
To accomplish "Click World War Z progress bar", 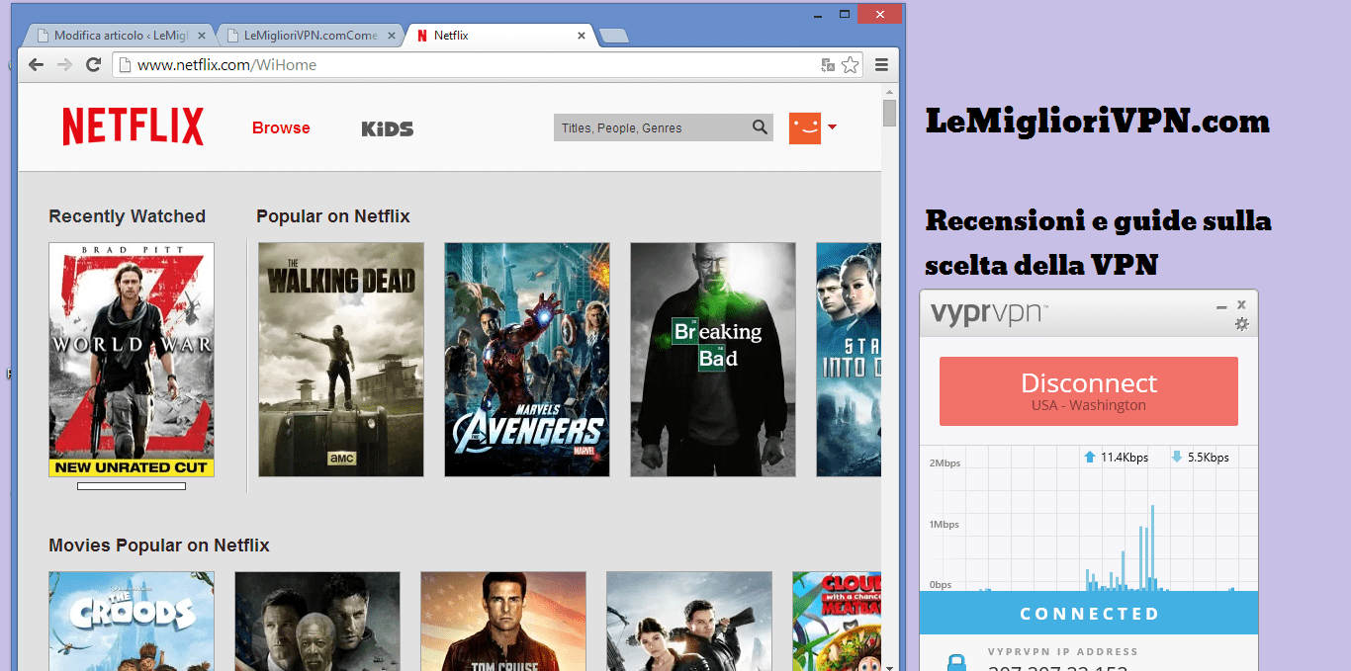I will pos(132,486).
